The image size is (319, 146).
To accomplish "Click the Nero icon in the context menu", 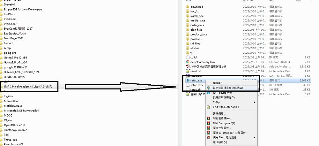I will click(209, 137).
